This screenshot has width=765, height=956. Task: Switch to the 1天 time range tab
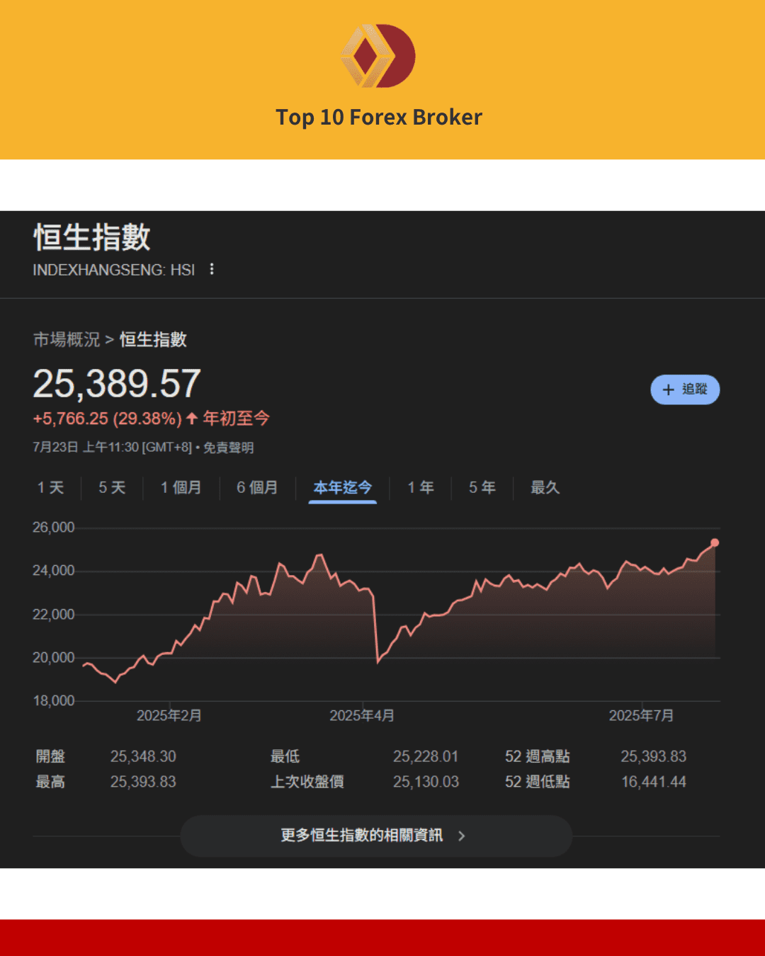pyautogui.click(x=50, y=487)
